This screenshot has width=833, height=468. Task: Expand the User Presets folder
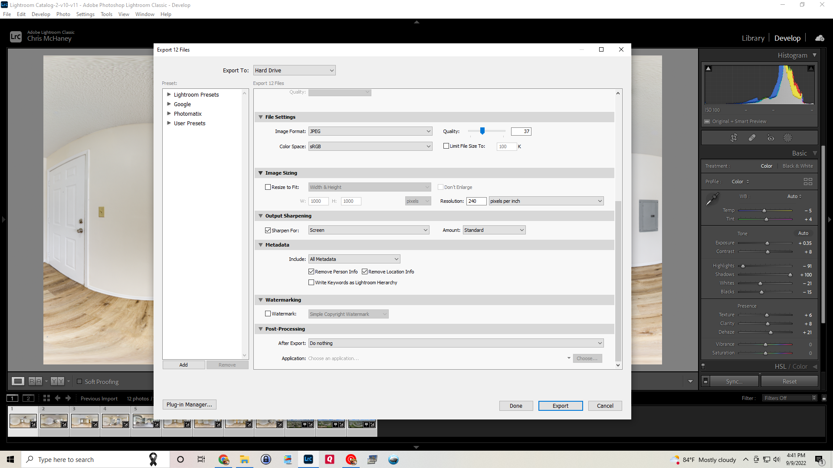(x=169, y=123)
